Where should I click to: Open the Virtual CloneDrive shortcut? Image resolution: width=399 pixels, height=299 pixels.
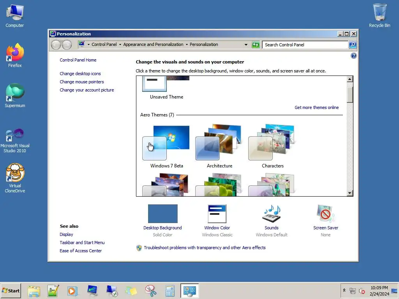click(x=15, y=178)
